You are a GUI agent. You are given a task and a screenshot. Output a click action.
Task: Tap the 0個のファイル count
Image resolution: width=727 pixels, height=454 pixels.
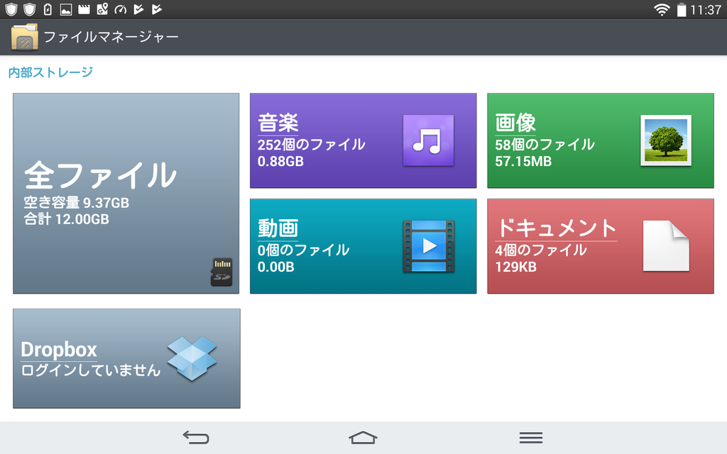click(304, 250)
